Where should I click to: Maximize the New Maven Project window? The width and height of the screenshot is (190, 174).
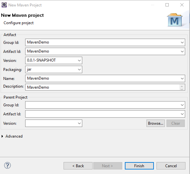point(167,5)
